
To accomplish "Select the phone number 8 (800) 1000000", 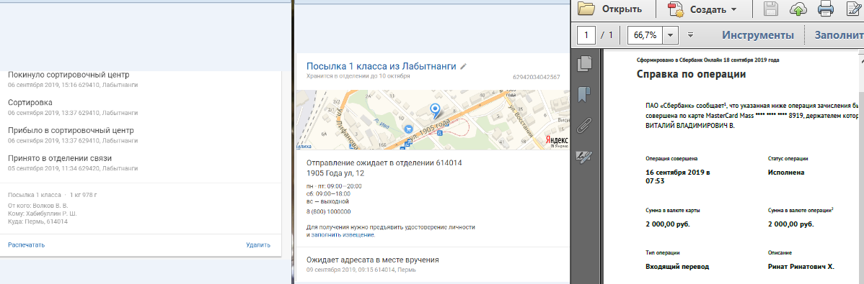I will 328,211.
